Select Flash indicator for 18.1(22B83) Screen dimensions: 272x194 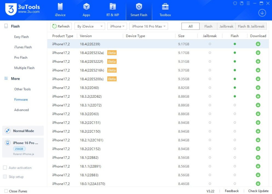tap(235, 175)
